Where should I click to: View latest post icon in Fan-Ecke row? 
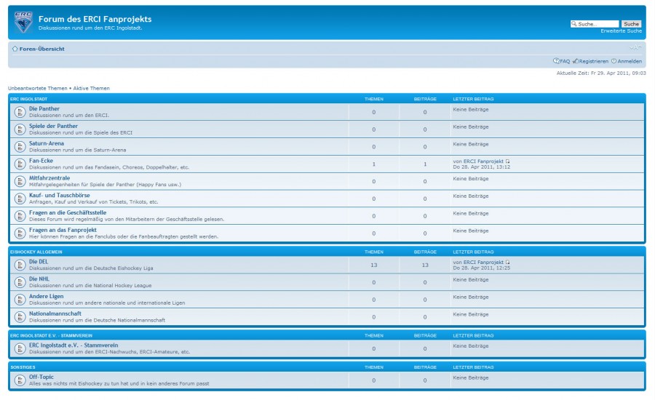tap(507, 161)
